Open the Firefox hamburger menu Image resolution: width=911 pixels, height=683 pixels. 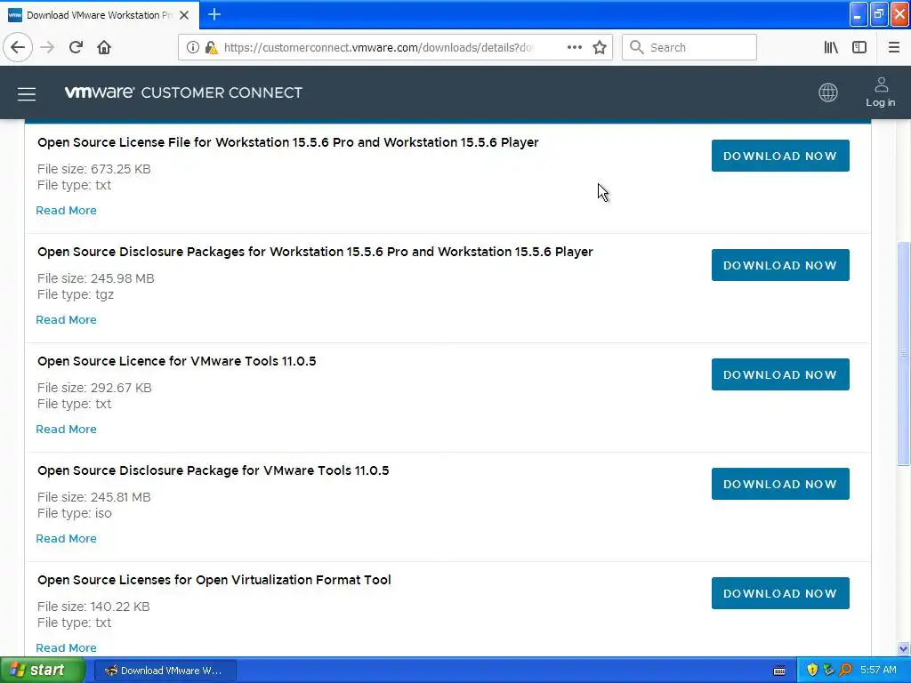click(894, 47)
